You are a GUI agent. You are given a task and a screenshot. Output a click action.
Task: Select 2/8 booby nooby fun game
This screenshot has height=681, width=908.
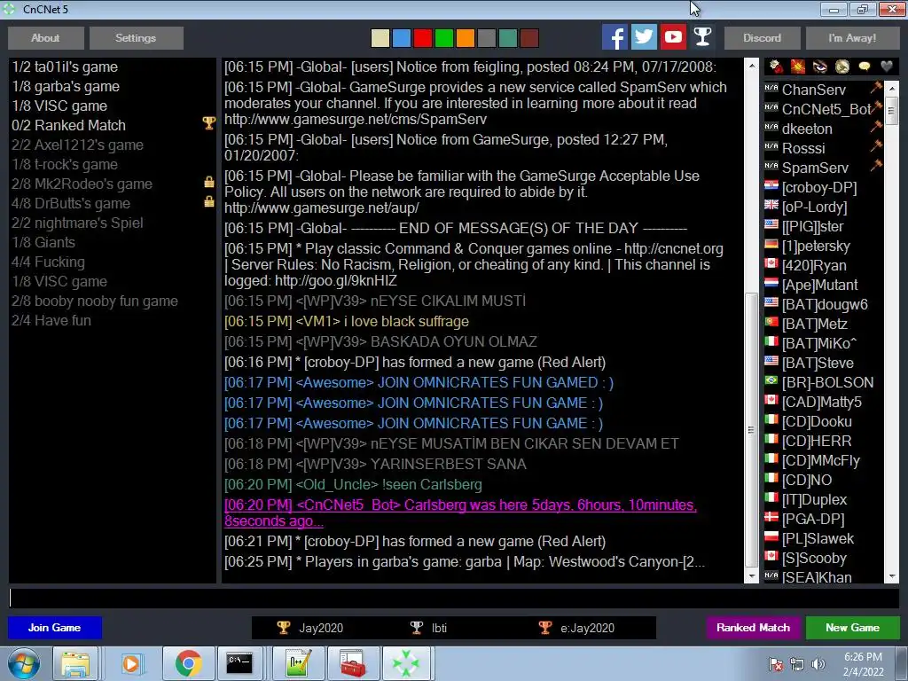113,301
